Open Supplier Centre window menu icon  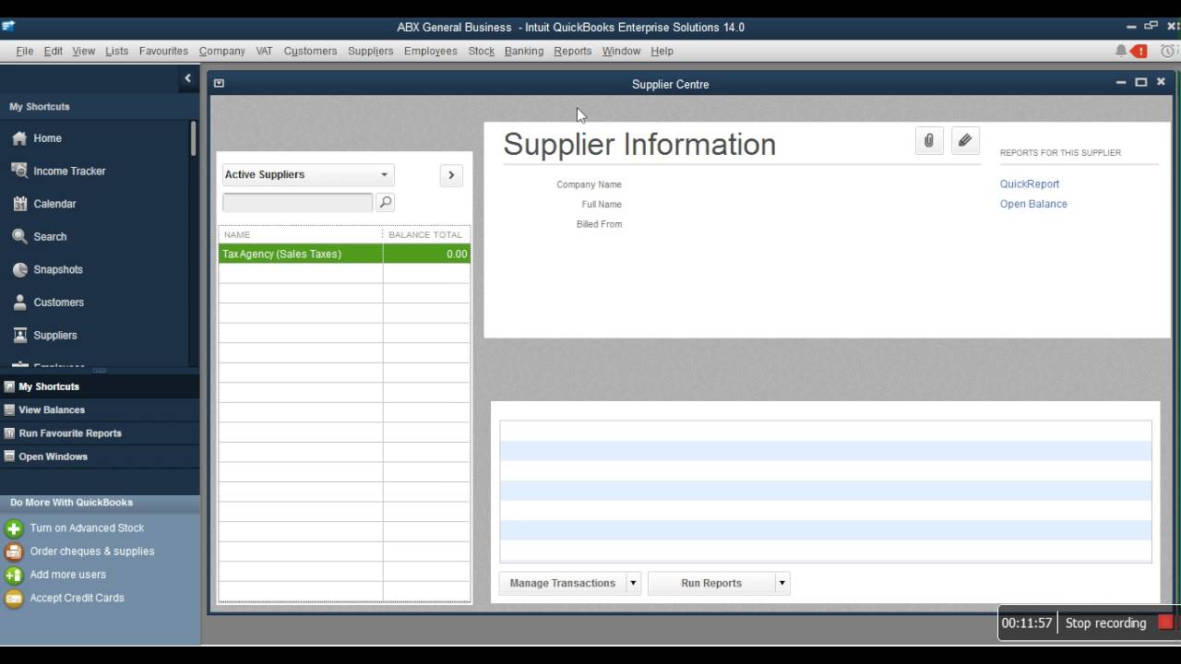(x=219, y=83)
